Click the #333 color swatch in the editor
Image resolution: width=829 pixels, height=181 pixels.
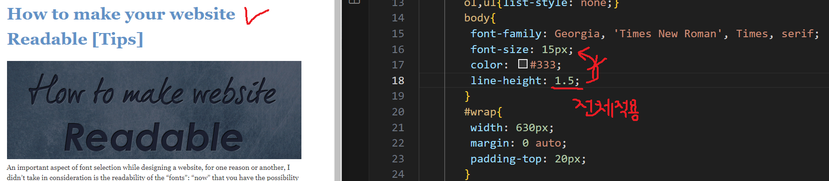(x=523, y=64)
